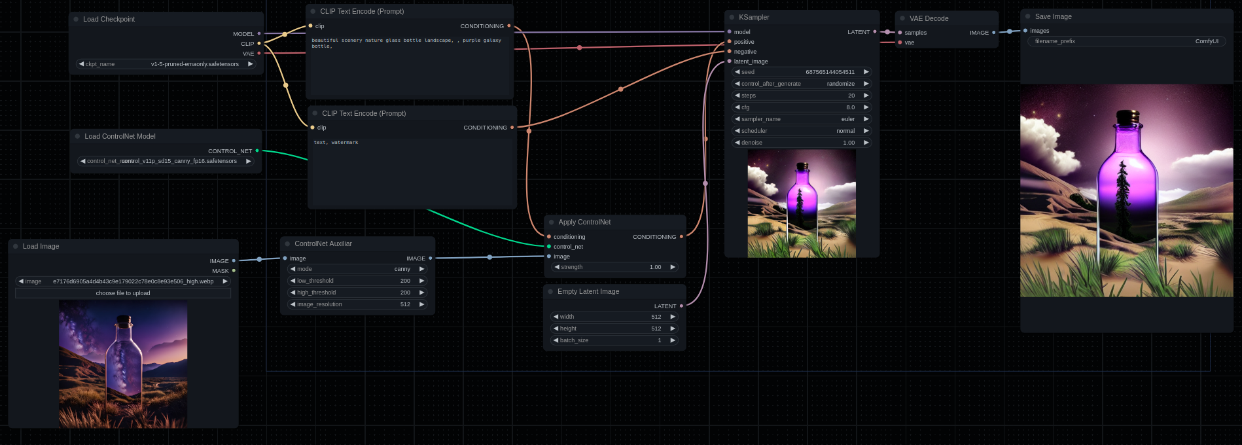
Task: Open the control_net_name model selector
Action: pos(166,161)
